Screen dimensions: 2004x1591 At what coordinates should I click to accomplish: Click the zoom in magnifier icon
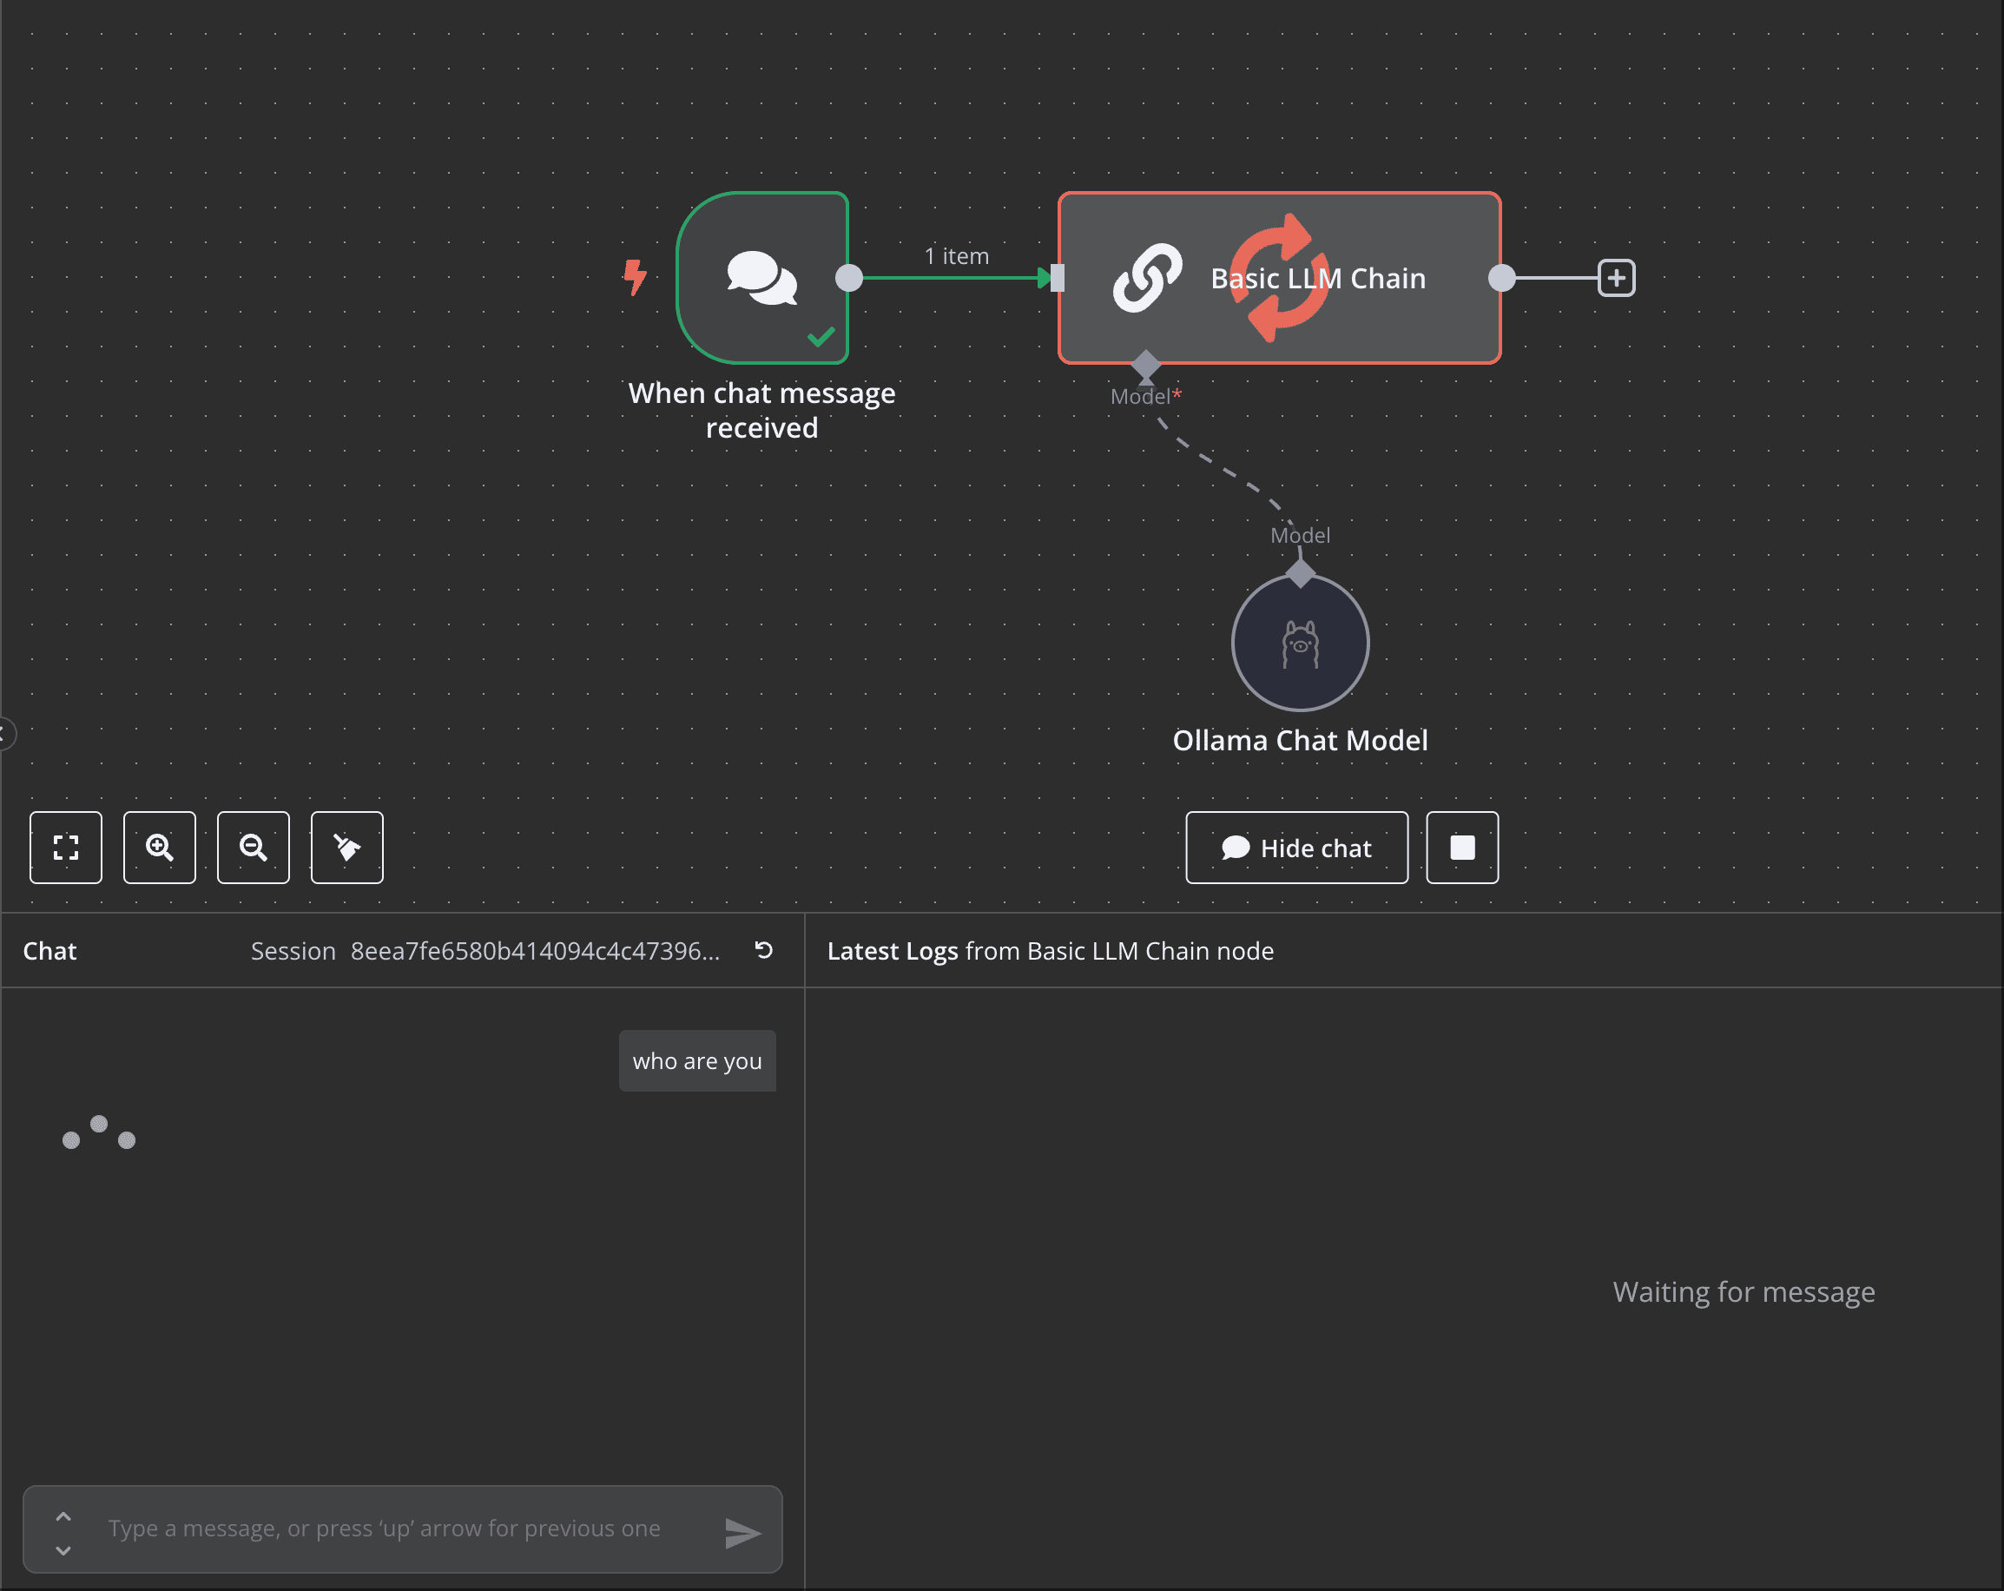tap(159, 847)
